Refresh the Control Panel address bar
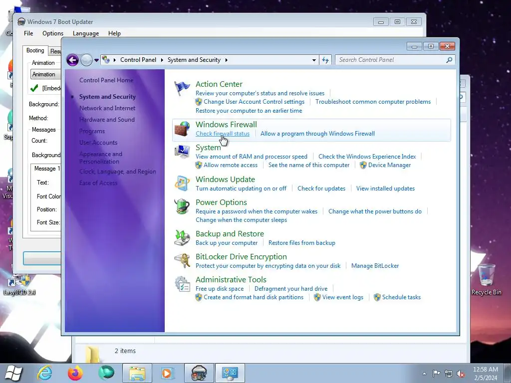 click(325, 60)
